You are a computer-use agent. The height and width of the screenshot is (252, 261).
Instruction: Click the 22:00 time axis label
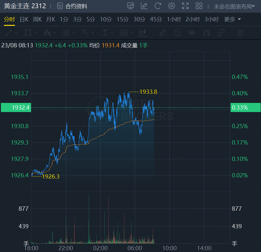pos(66,248)
